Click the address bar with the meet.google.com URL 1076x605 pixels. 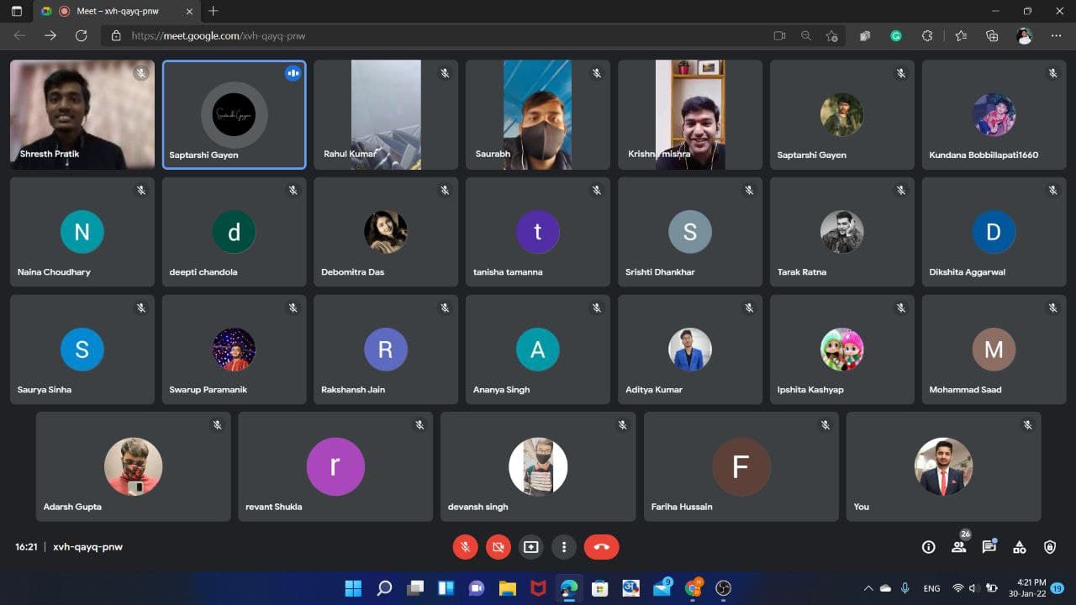(x=471, y=36)
